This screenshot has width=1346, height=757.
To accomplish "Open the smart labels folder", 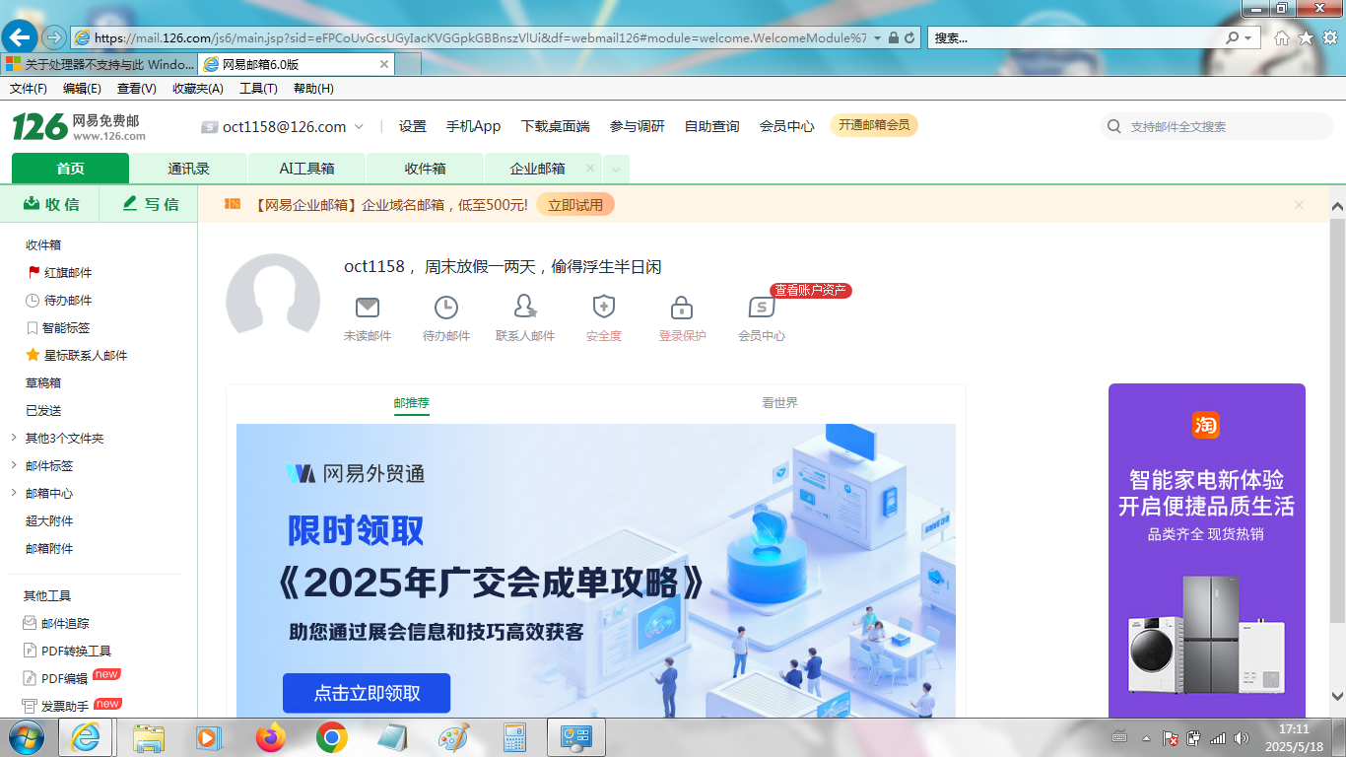I will [58, 327].
